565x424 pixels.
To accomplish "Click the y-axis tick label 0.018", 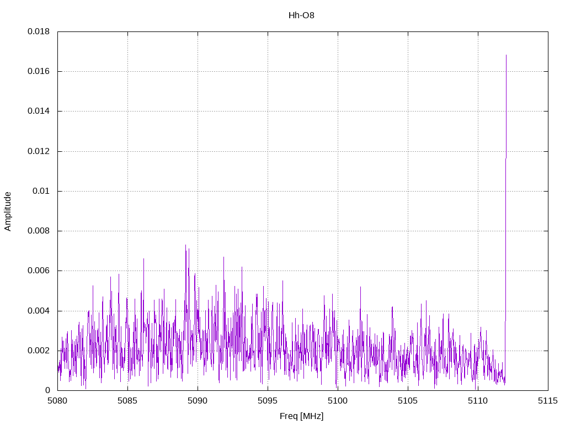I will point(39,31).
